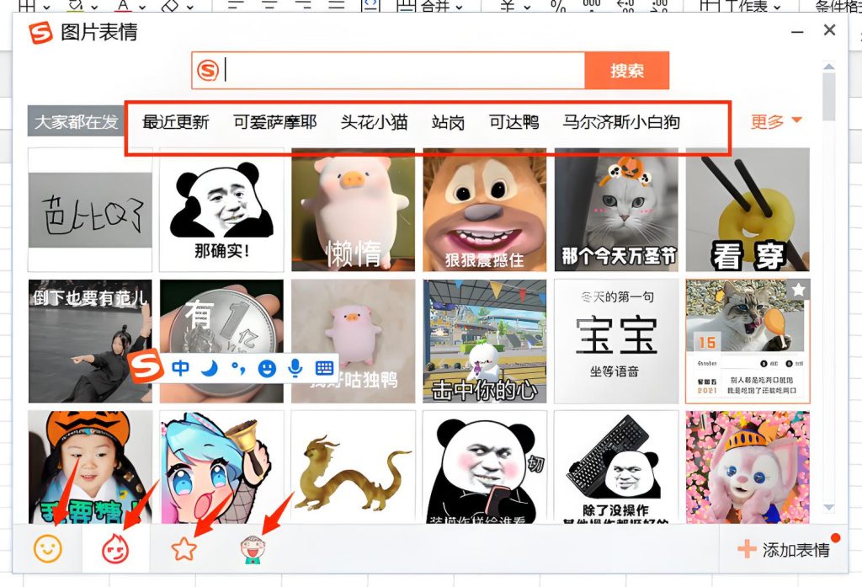This screenshot has width=862, height=587.
Task: Open the star favorites tab
Action: [184, 547]
